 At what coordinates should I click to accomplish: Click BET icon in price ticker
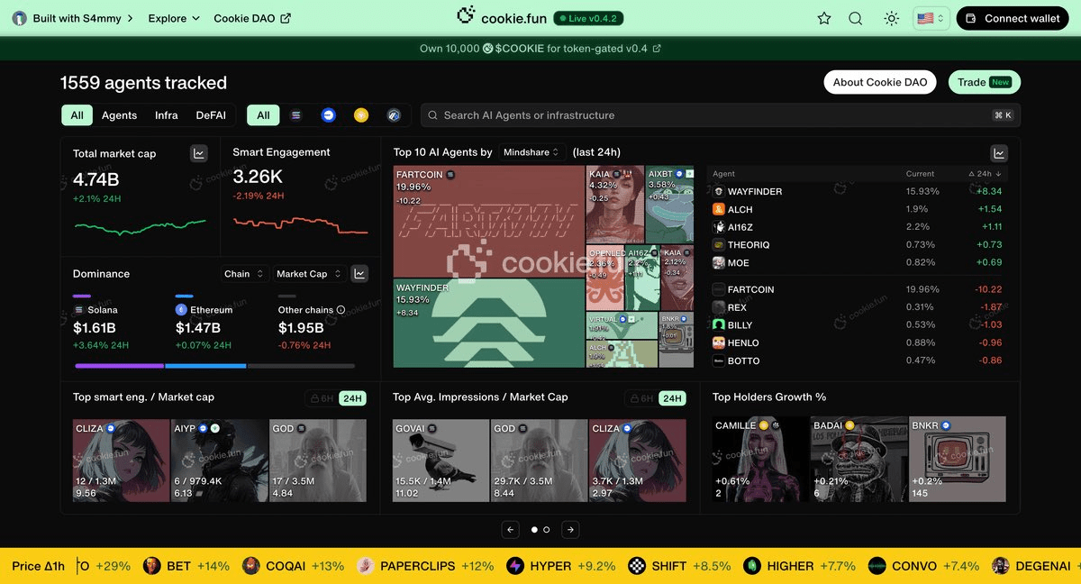tap(152, 566)
